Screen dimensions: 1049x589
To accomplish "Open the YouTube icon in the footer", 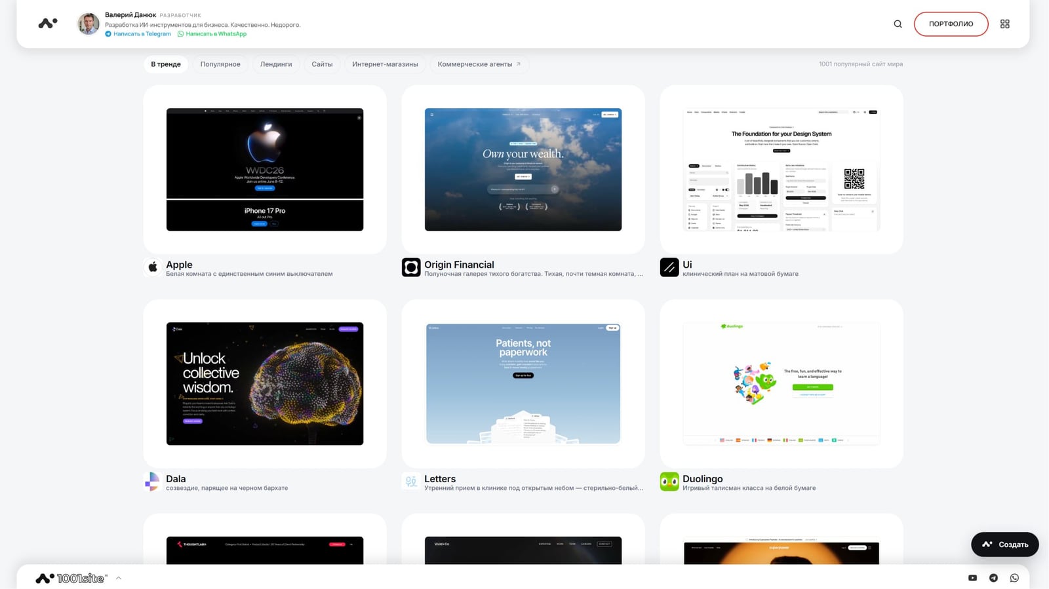I will point(972,578).
